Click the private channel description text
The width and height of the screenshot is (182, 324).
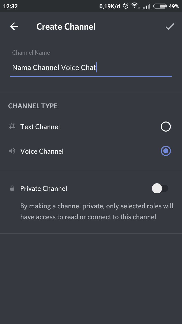tap(97, 211)
